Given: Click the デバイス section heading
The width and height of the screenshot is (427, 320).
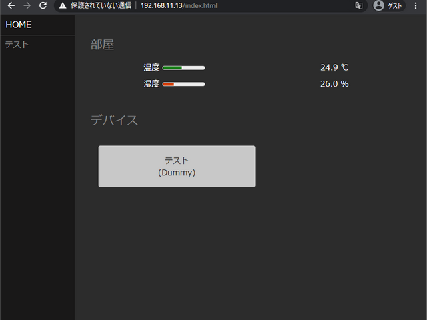Looking at the screenshot, I should point(114,120).
